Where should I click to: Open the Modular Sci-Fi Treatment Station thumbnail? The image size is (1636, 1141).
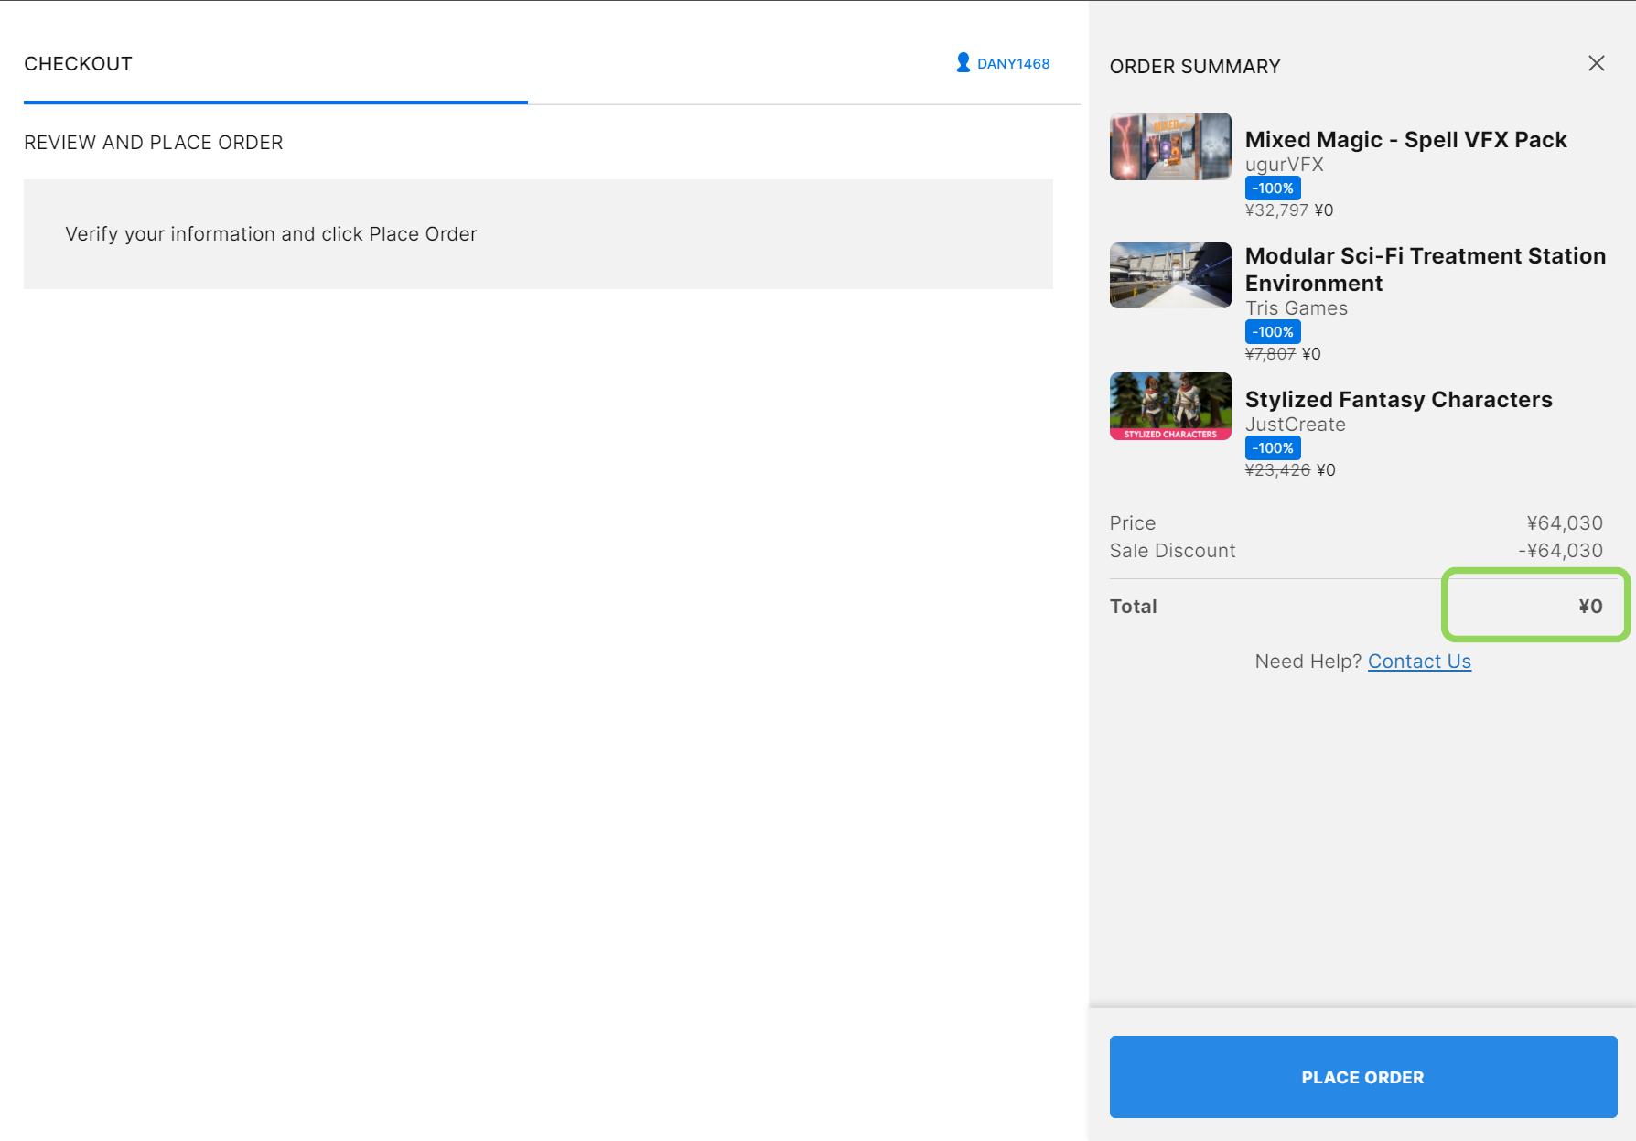(1169, 275)
